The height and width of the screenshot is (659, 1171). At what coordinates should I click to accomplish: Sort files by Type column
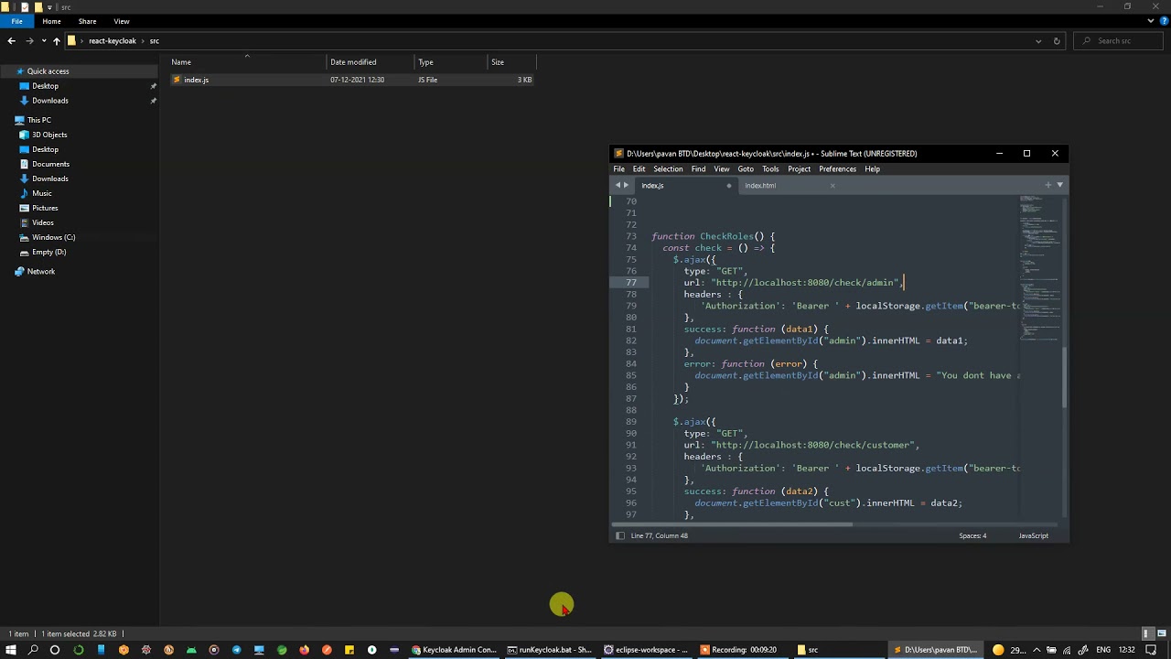(x=451, y=62)
